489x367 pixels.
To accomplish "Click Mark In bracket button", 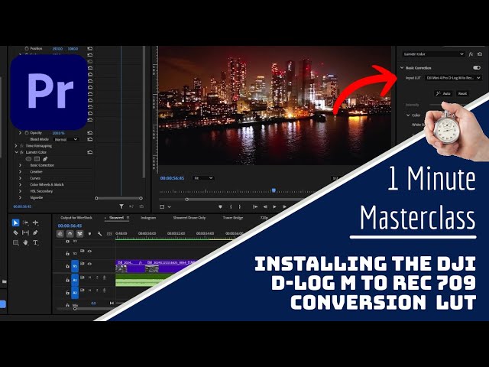I will [231, 206].
